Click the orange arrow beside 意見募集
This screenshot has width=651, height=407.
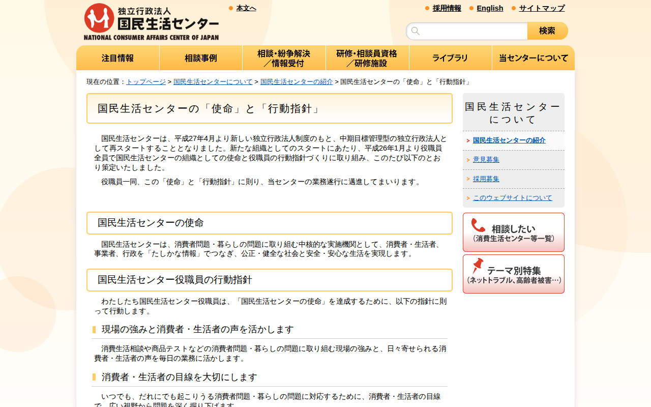tap(468, 160)
